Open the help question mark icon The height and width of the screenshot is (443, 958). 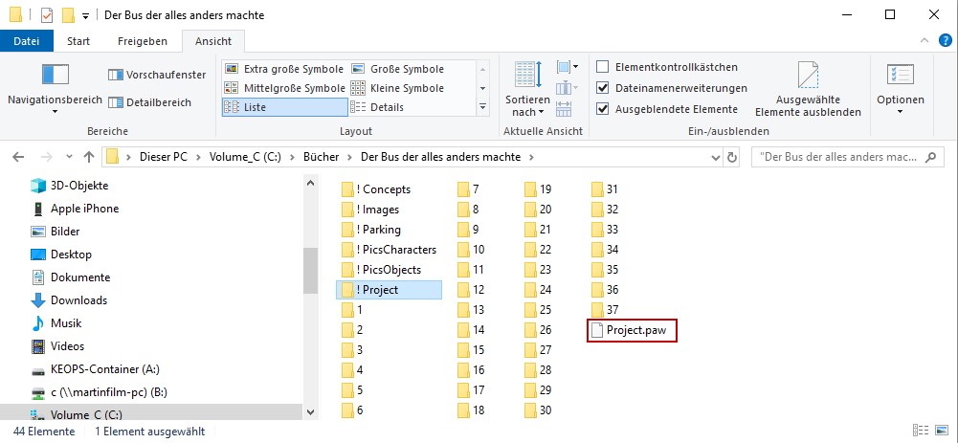click(946, 41)
